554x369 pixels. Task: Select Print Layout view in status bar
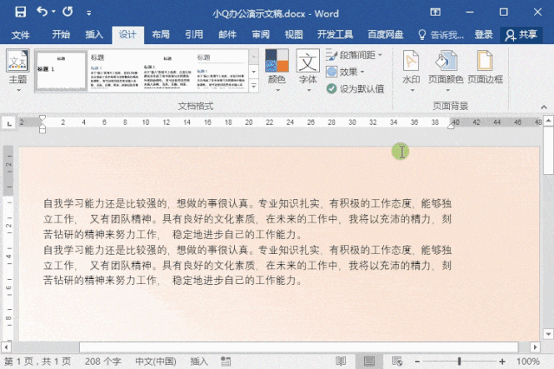tap(367, 361)
